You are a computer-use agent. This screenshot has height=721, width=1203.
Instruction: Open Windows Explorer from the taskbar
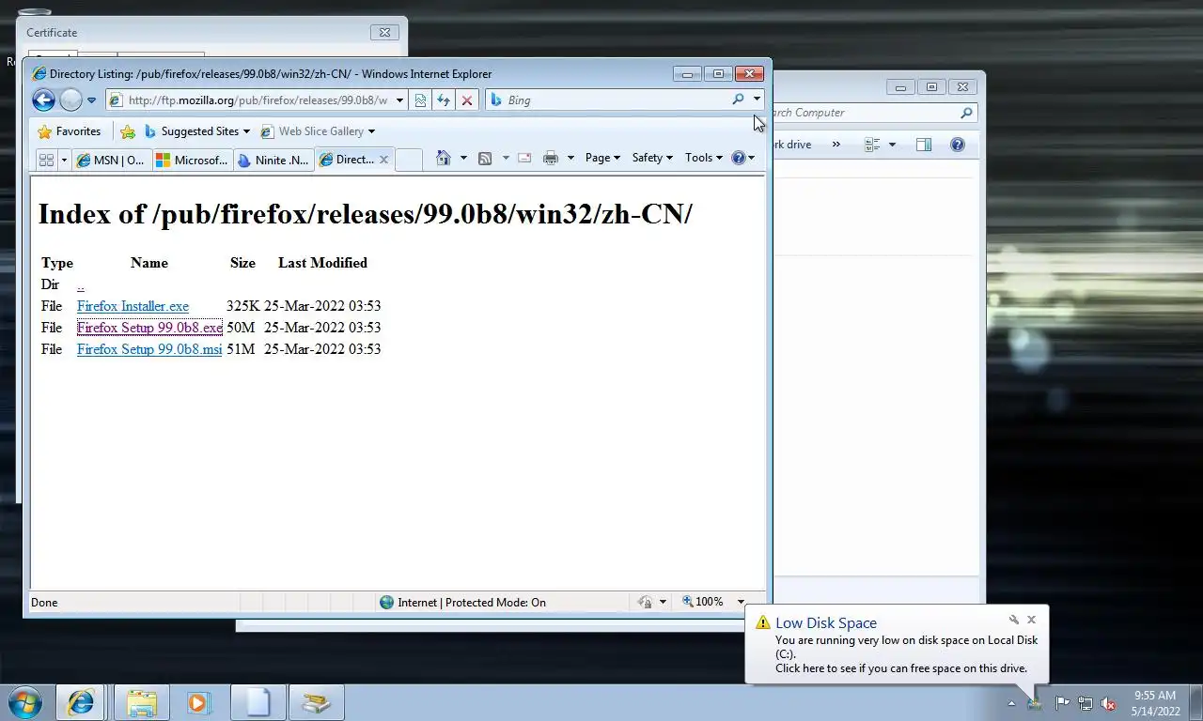coord(142,702)
